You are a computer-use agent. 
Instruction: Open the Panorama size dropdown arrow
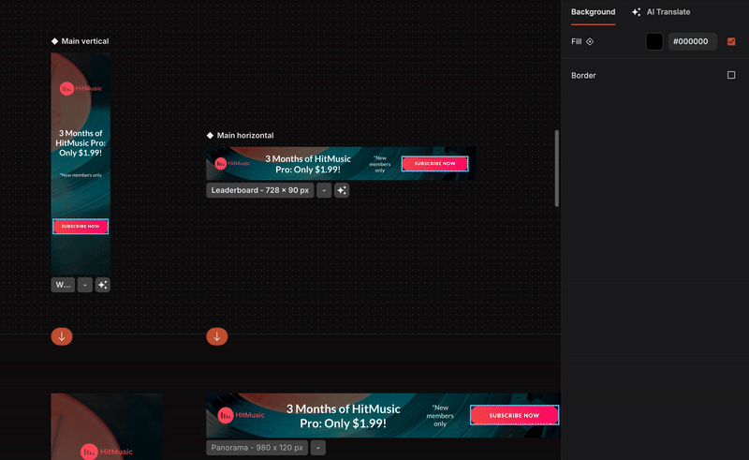[x=318, y=448]
